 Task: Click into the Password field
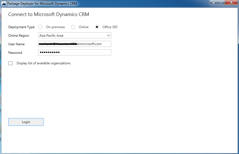74,52
